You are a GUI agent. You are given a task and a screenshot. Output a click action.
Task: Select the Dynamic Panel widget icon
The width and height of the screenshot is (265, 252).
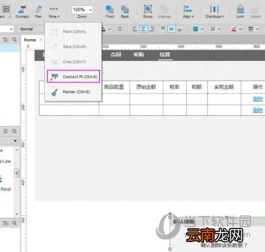point(1,179)
